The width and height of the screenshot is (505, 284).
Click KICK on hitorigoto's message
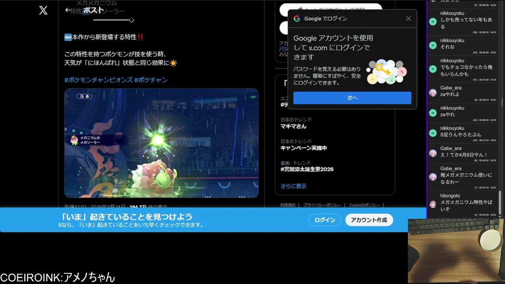coord(493,215)
